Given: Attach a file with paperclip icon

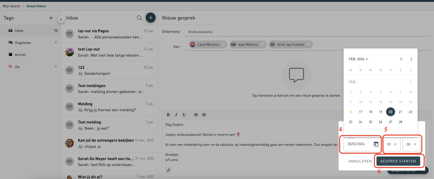Looking at the screenshot, I should tap(168, 170).
